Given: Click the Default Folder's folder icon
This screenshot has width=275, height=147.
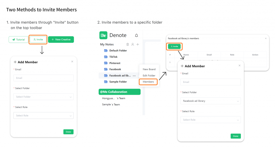Looking at the screenshot, I should [x=106, y=51].
